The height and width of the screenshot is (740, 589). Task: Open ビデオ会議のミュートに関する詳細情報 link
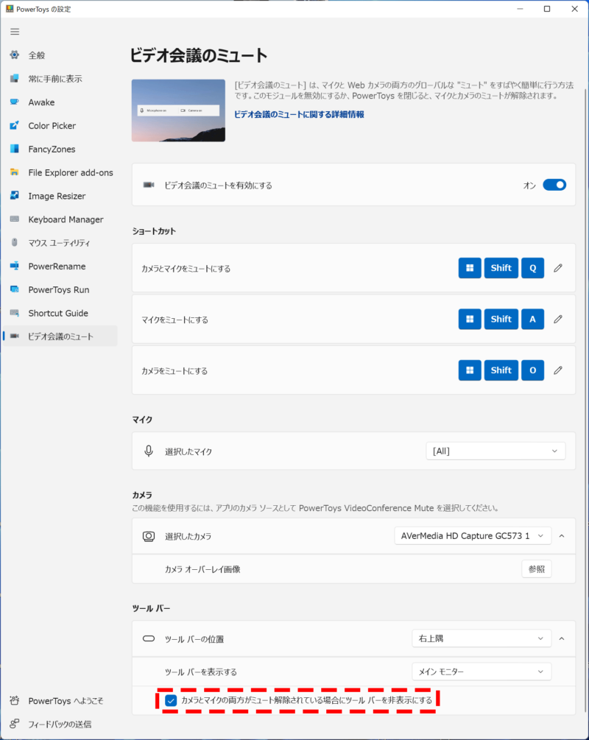click(x=299, y=114)
